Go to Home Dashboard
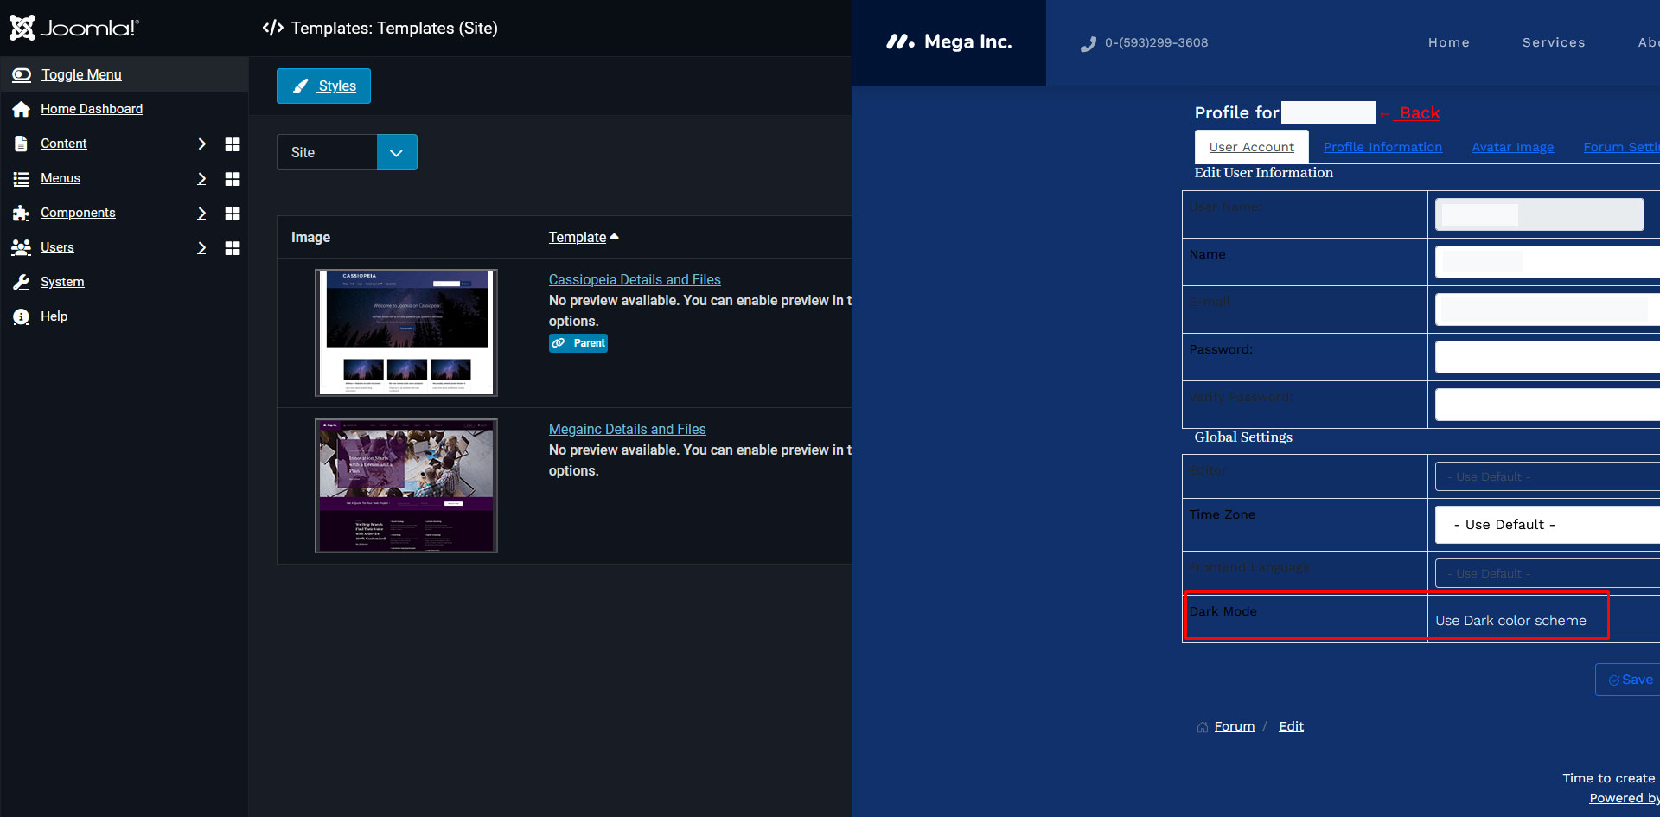This screenshot has height=817, width=1660. 91,109
